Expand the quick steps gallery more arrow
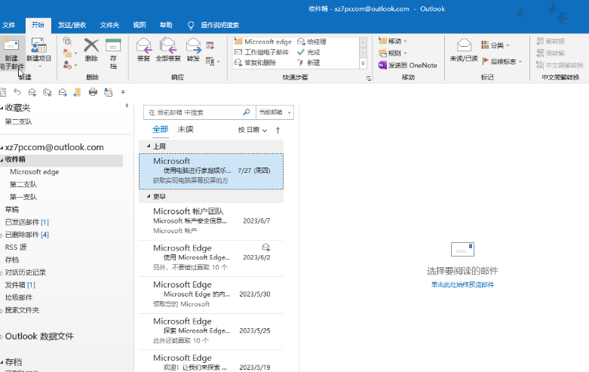This screenshot has width=589, height=372. coord(363,64)
